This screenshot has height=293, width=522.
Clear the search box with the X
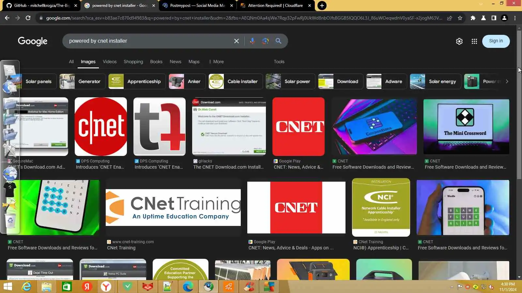(x=237, y=41)
